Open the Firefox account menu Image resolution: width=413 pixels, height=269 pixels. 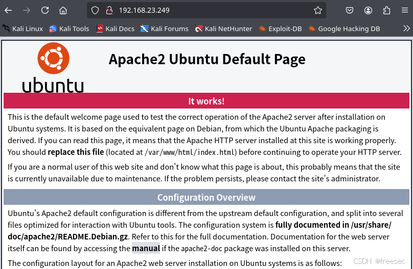pyautogui.click(x=368, y=10)
